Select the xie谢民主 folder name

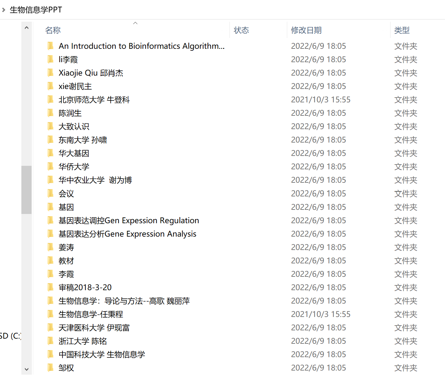[x=75, y=86]
